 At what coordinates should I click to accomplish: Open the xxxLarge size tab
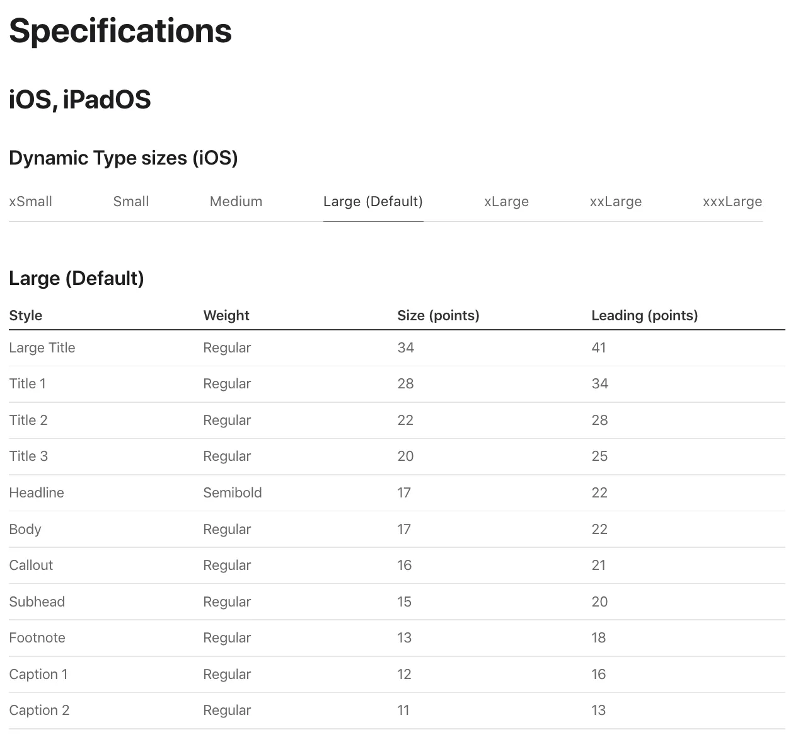click(x=732, y=202)
